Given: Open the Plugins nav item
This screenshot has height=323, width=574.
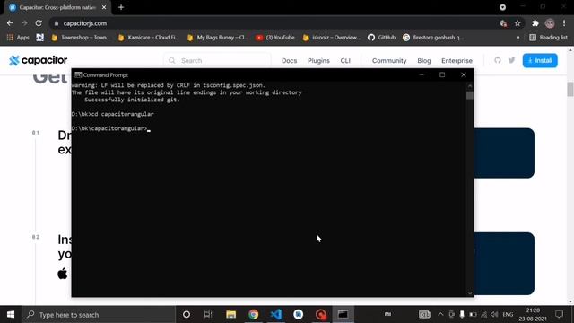Looking at the screenshot, I should (318, 61).
